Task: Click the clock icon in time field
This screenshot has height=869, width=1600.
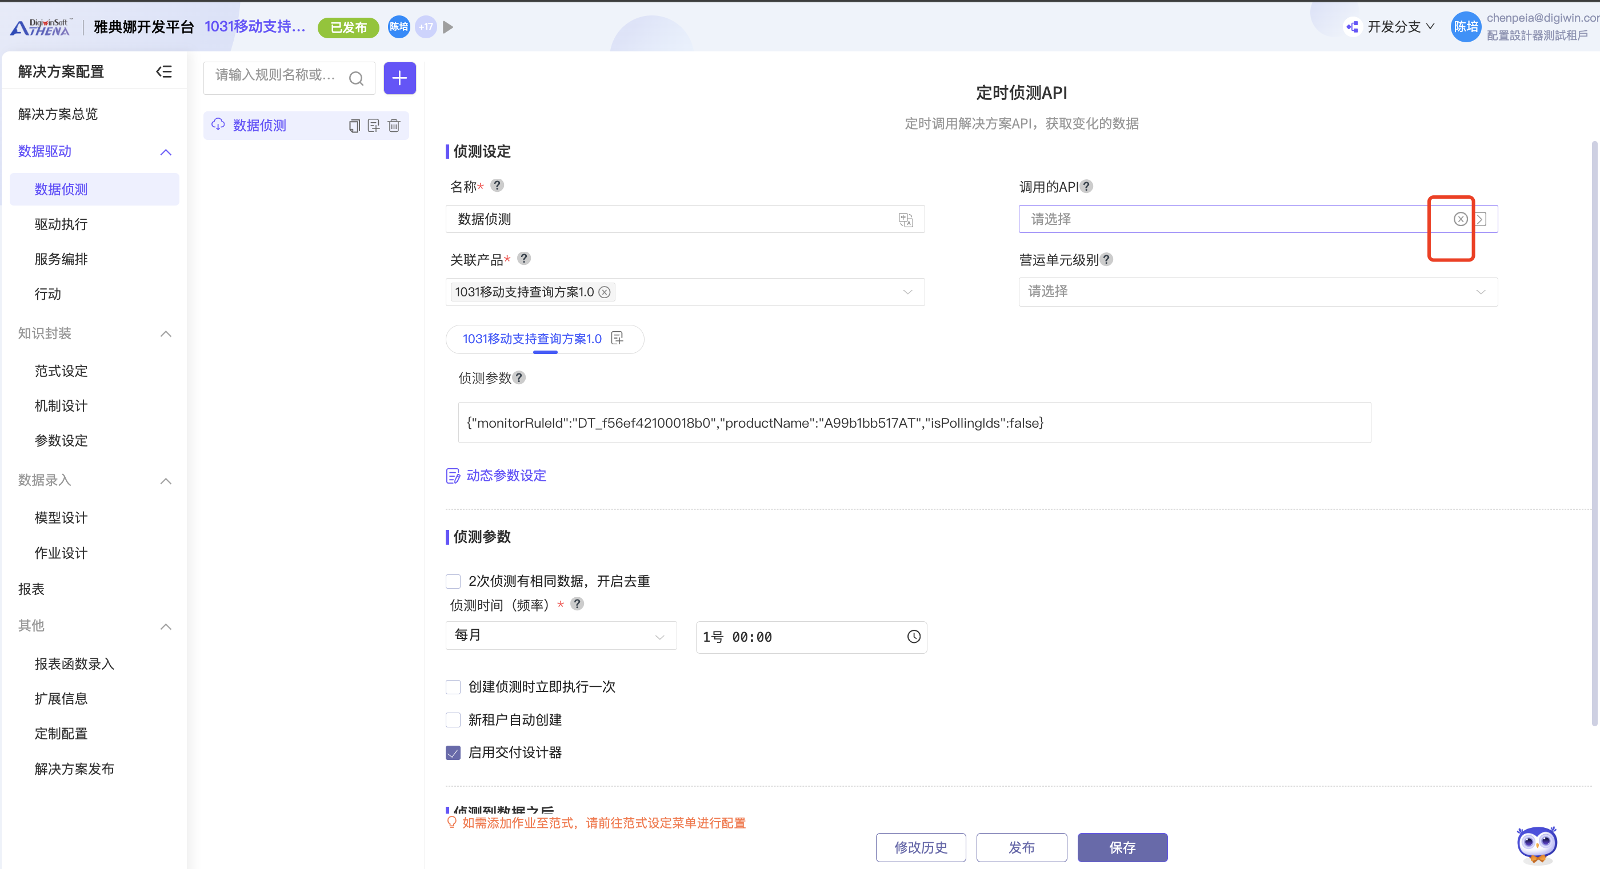Action: tap(913, 637)
